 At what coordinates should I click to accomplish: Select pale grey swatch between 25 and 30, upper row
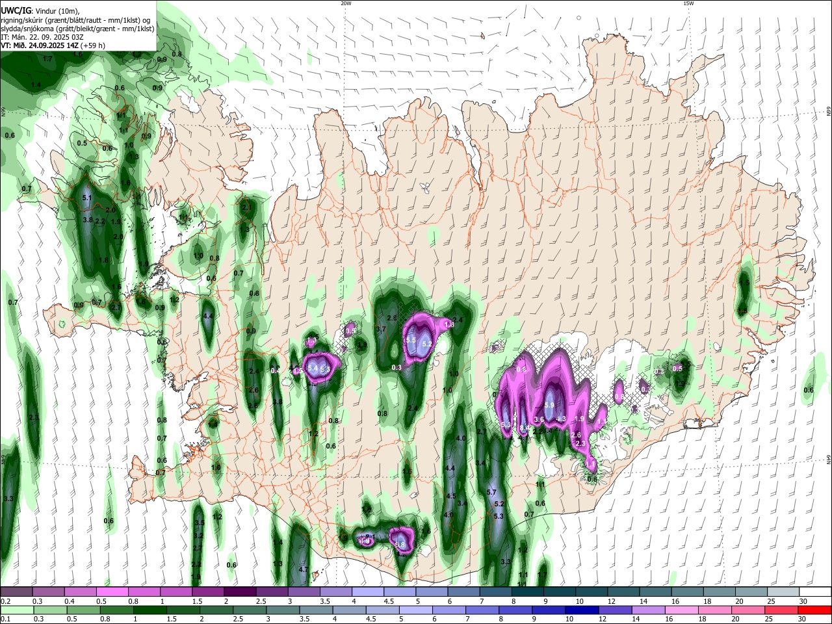[783, 591]
